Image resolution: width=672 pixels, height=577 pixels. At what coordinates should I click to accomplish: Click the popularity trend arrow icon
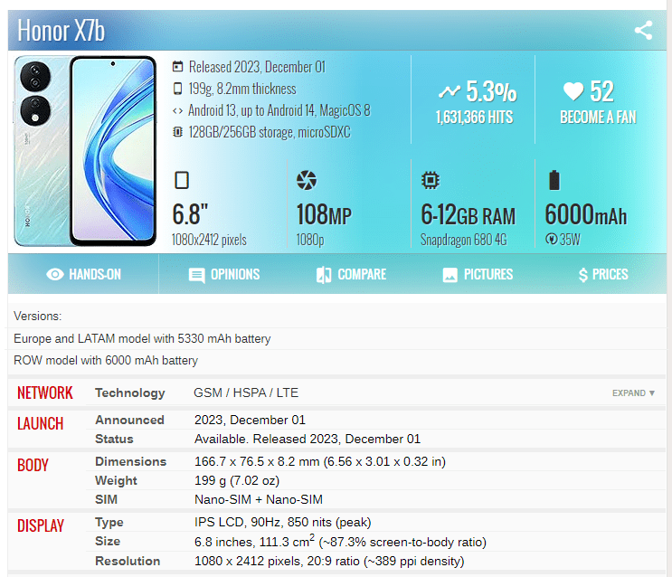coord(449,91)
